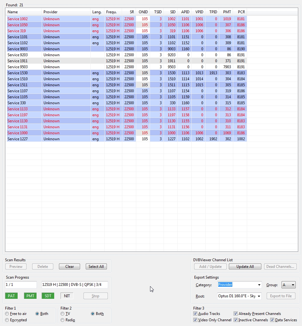
Task: Clear the scan results list
Action: point(69,267)
